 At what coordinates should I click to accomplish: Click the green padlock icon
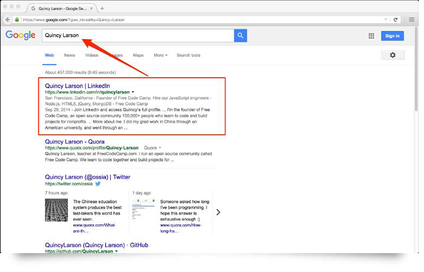(x=17, y=19)
